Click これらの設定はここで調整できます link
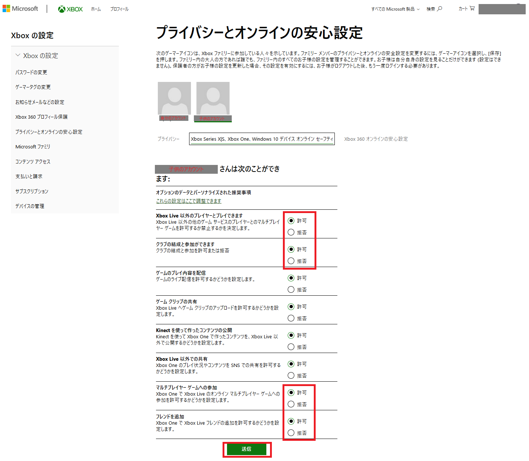Viewport: 529px width, 461px height. [189, 201]
